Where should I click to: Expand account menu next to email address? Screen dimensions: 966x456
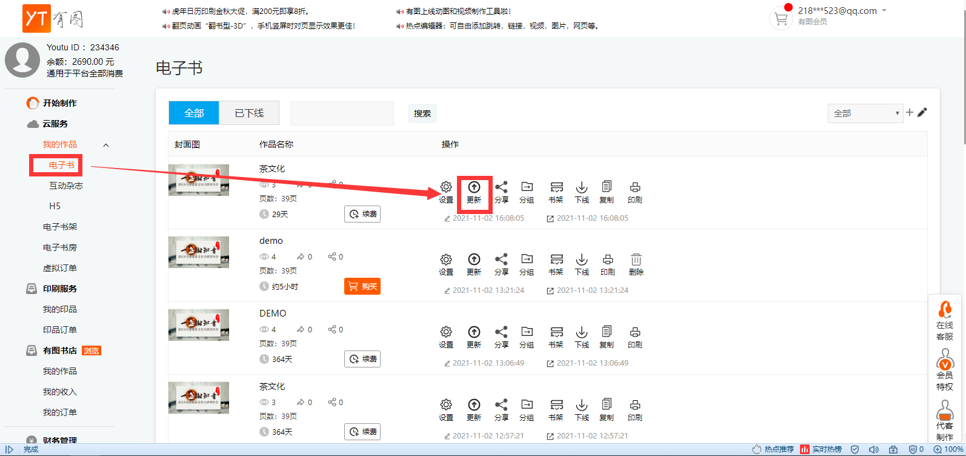click(884, 11)
